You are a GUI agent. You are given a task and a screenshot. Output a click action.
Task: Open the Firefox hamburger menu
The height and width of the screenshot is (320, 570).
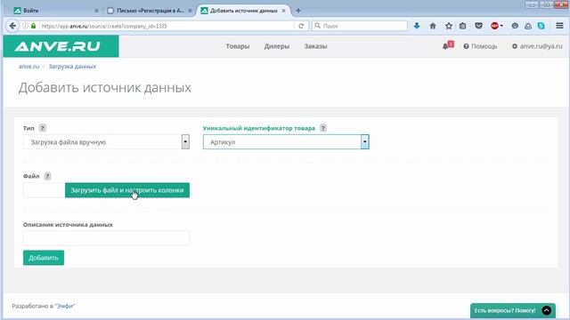point(559,26)
